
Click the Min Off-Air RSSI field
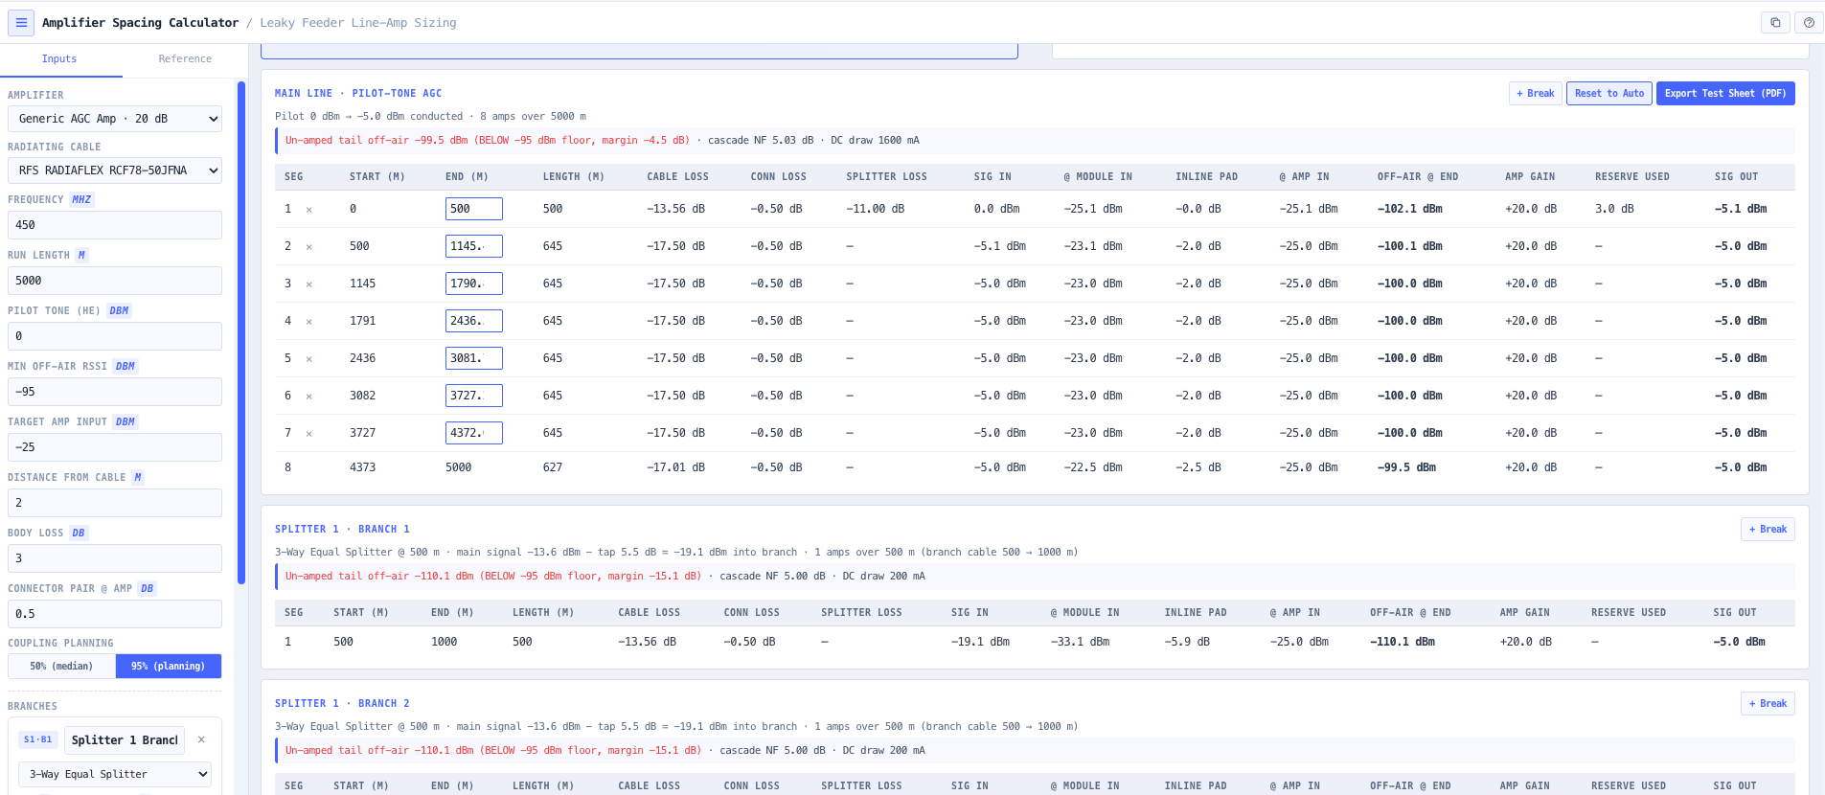[115, 392]
